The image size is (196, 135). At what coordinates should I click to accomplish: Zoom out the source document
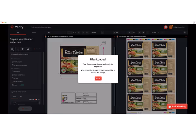pyautogui.click(x=79, y=32)
